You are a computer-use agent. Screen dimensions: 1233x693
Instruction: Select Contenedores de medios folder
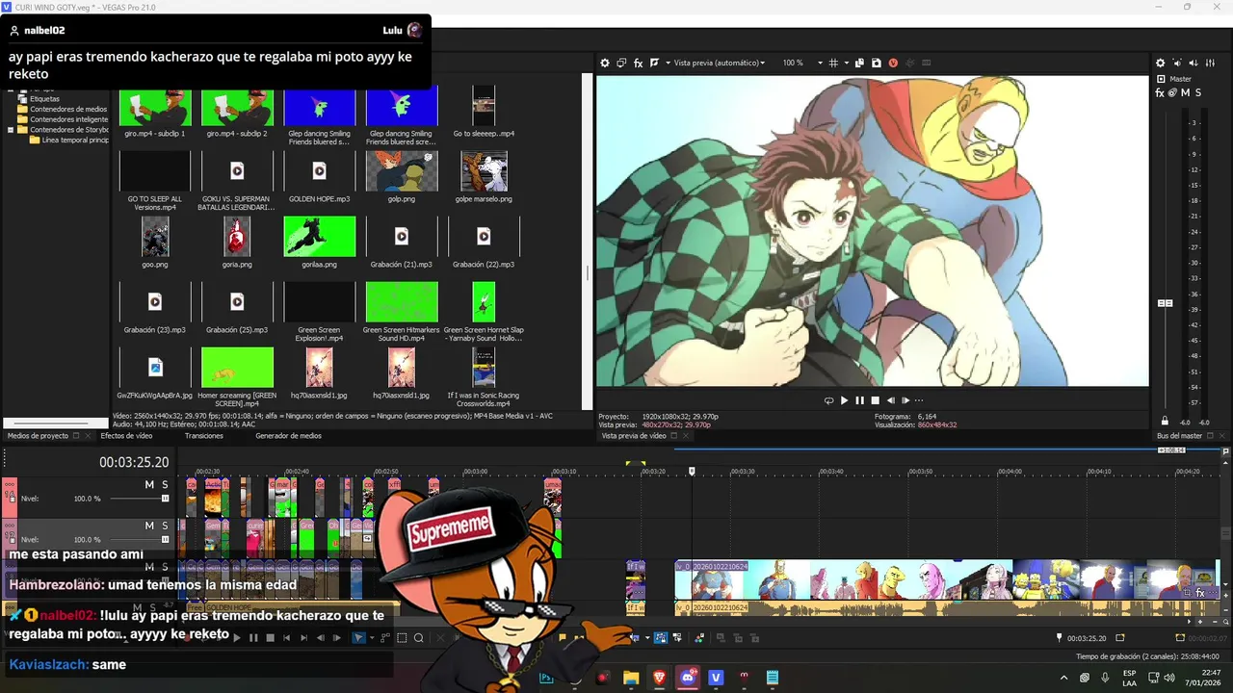(68, 109)
